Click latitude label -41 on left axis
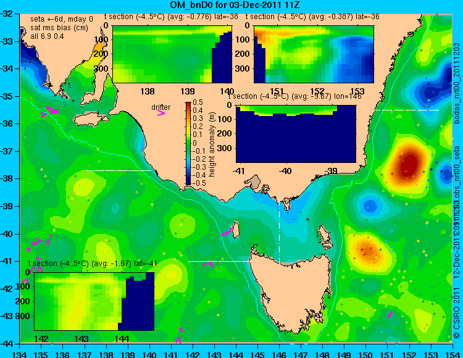463x358 pixels. 7,261
